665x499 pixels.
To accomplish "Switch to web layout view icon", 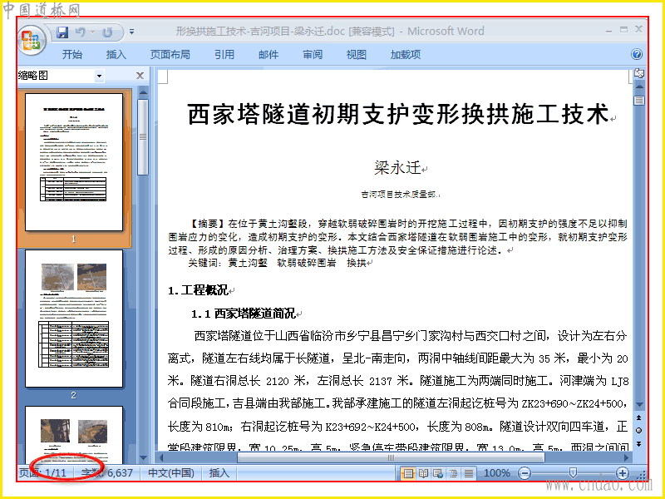I will pyautogui.click(x=438, y=473).
